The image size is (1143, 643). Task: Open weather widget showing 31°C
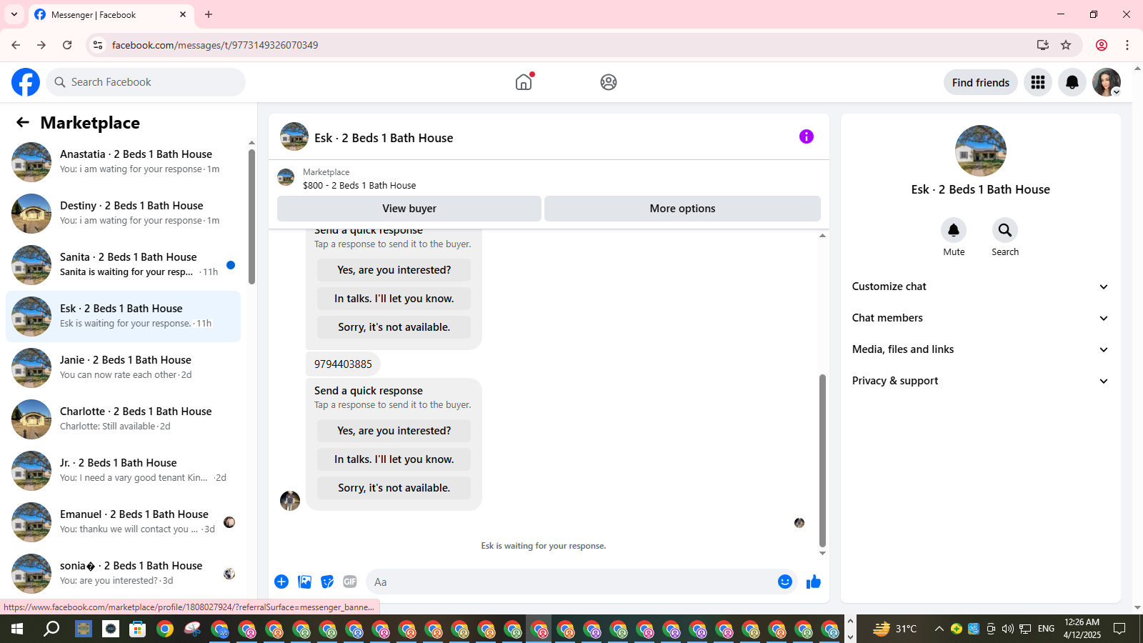click(895, 629)
